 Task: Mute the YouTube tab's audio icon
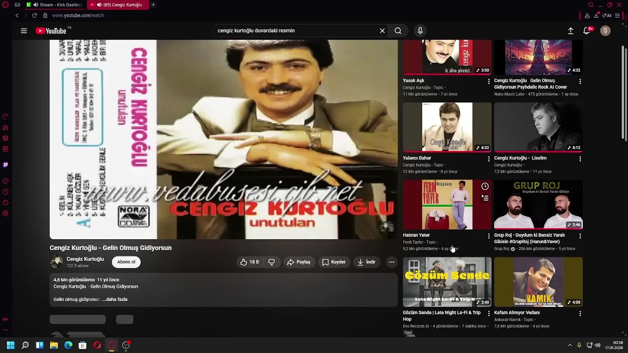pyautogui.click(x=100, y=5)
